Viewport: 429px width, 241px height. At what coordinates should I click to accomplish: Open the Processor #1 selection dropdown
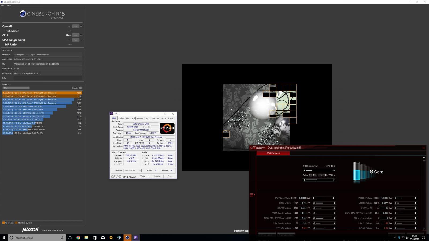click(132, 171)
